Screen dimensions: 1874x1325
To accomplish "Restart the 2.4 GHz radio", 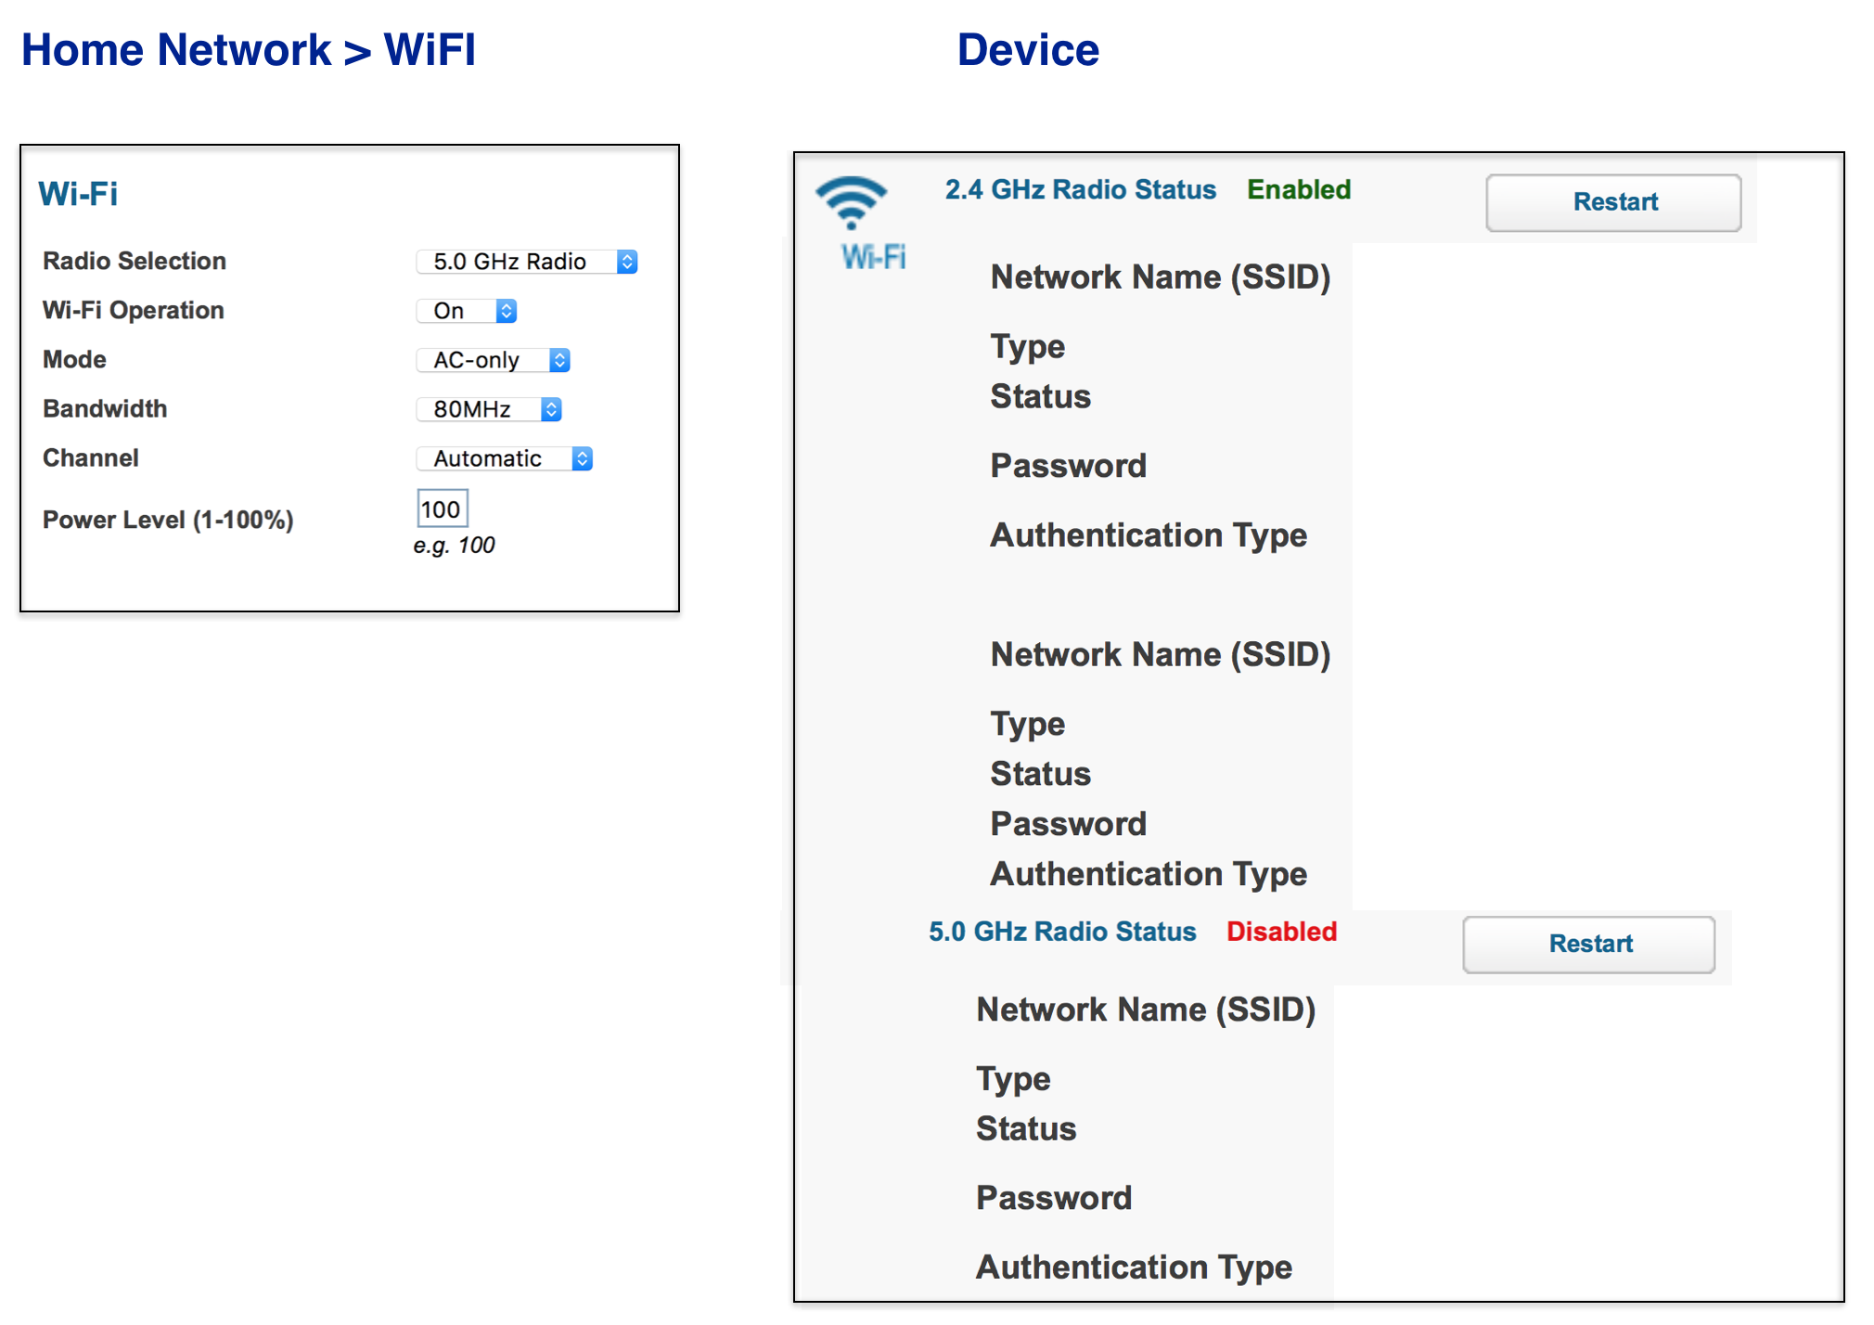I will point(1612,202).
